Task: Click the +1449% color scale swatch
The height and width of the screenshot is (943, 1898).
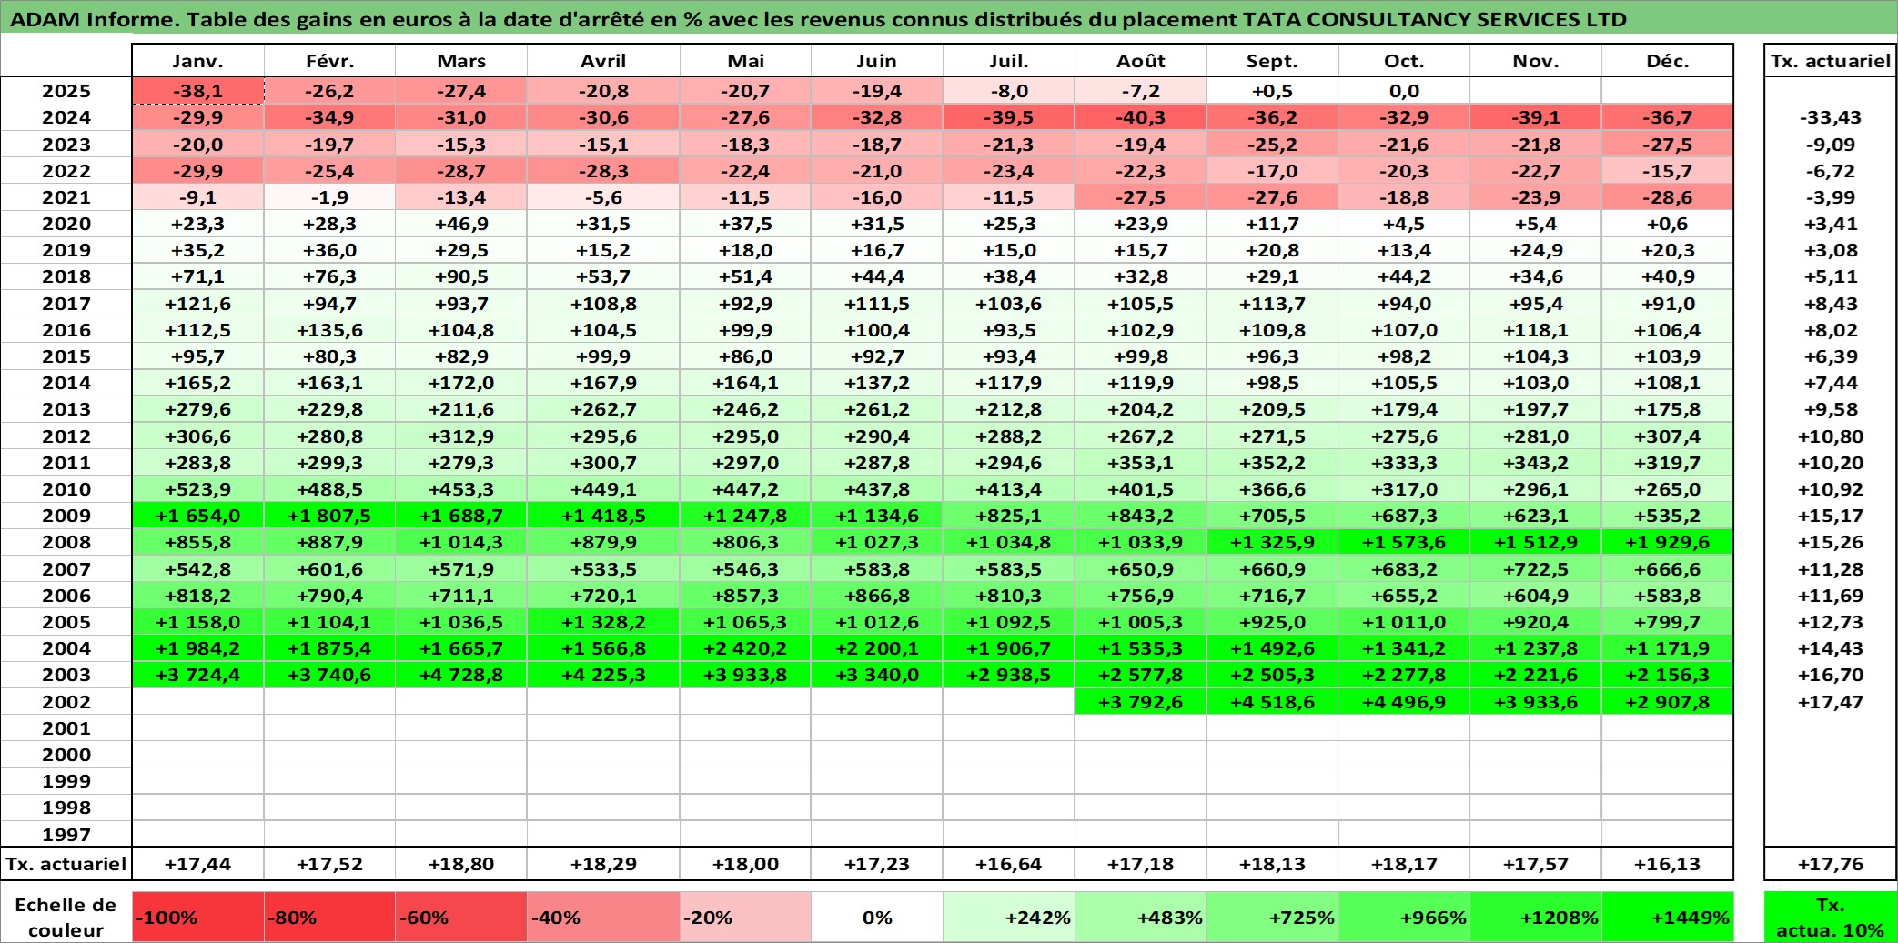Action: point(1668,918)
